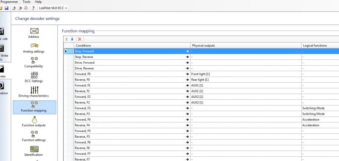Click the move row up arrow icon

pyautogui.click(x=67, y=39)
